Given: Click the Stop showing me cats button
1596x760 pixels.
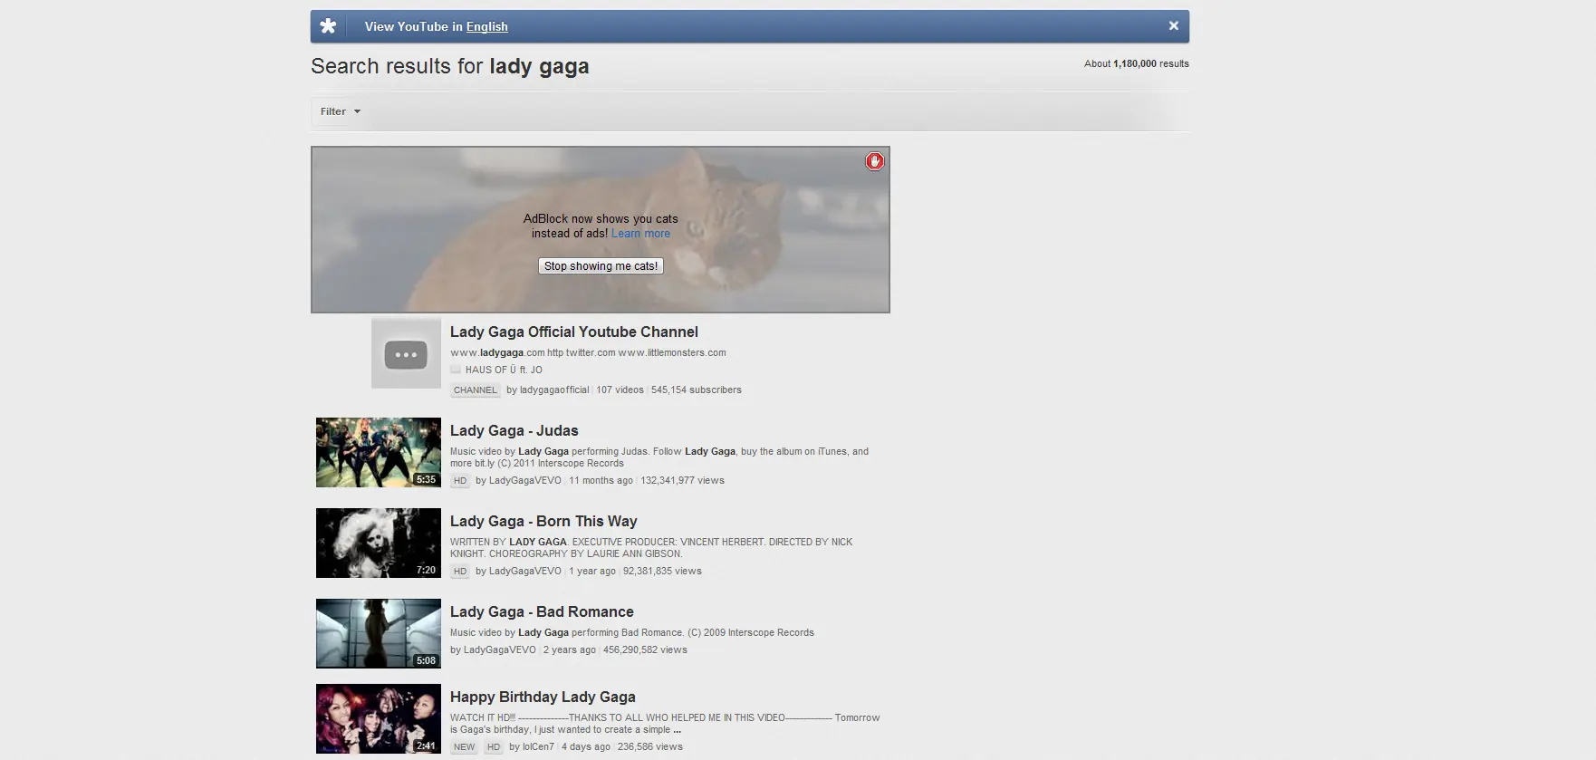Looking at the screenshot, I should pos(601,266).
